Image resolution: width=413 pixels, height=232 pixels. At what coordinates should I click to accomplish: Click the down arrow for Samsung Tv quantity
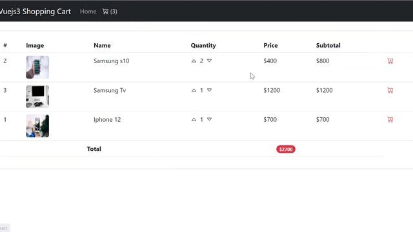point(209,90)
